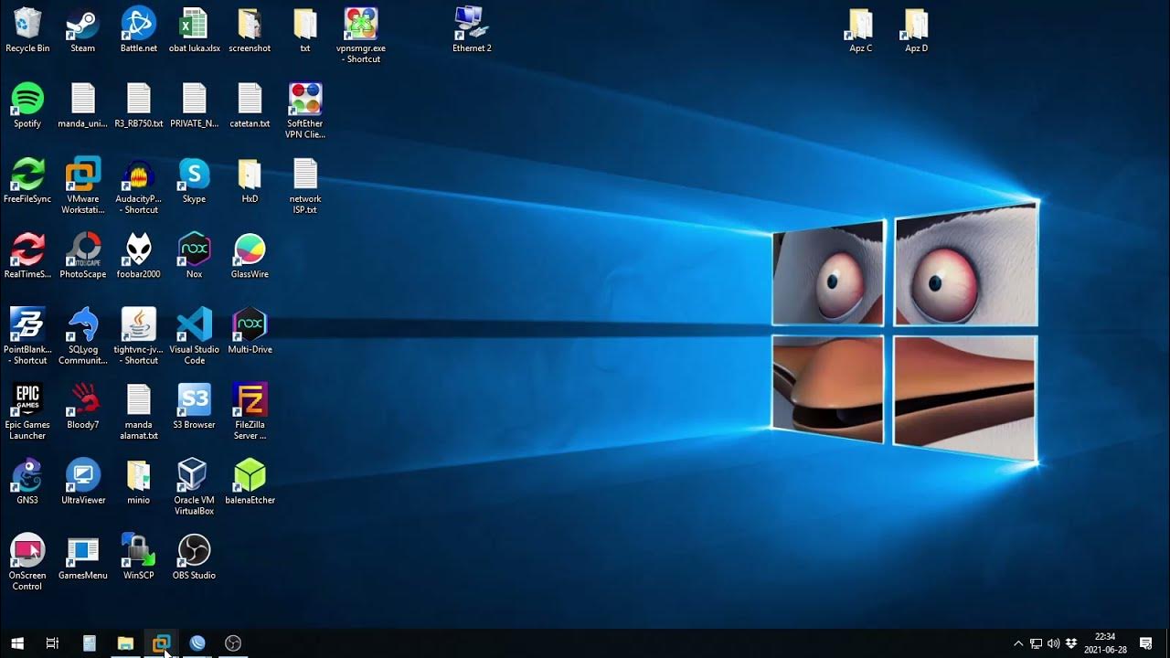Open the volume control tray icon
This screenshot has width=1170, height=658.
tap(1053, 643)
